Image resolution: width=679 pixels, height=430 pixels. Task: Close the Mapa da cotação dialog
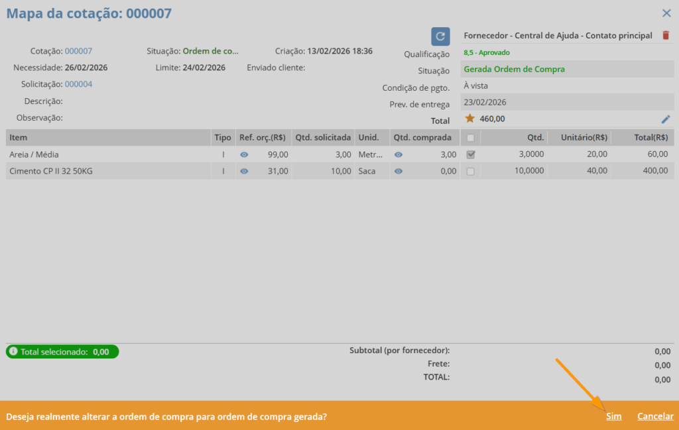point(666,13)
